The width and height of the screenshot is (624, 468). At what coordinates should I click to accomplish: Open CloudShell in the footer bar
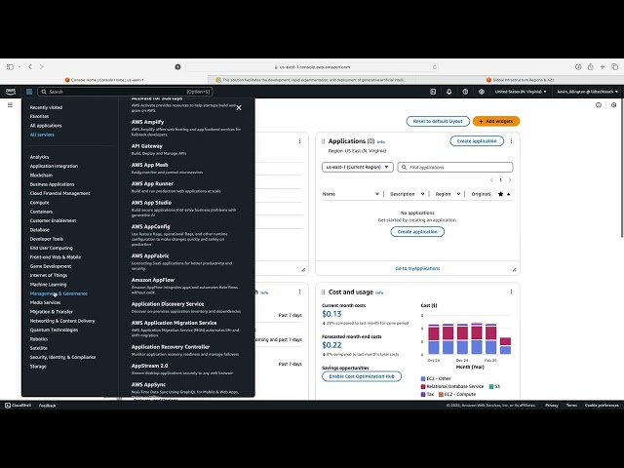click(x=18, y=406)
